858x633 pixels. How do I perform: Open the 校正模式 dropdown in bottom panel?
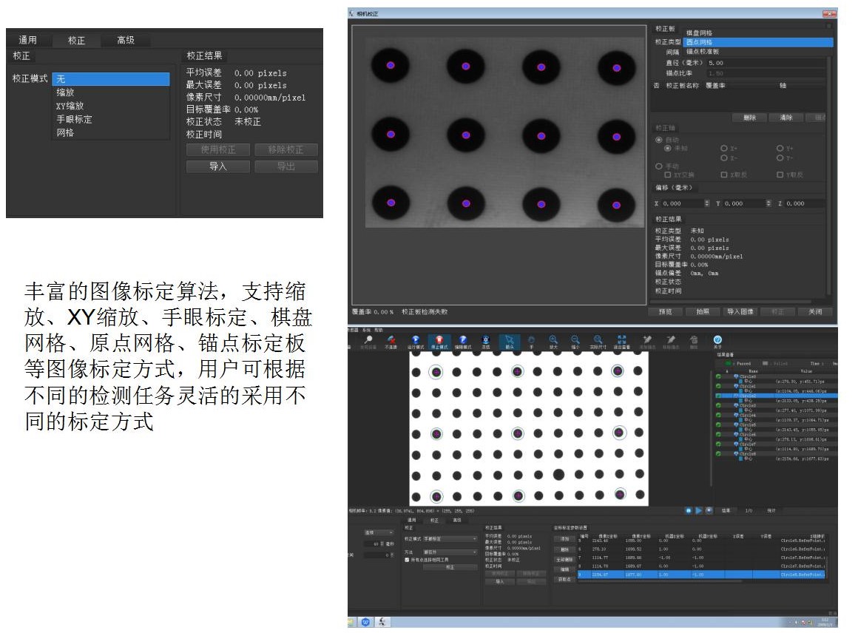(450, 539)
